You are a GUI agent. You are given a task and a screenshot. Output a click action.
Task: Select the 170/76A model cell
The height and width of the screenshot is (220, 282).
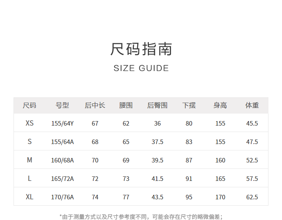point(62,197)
